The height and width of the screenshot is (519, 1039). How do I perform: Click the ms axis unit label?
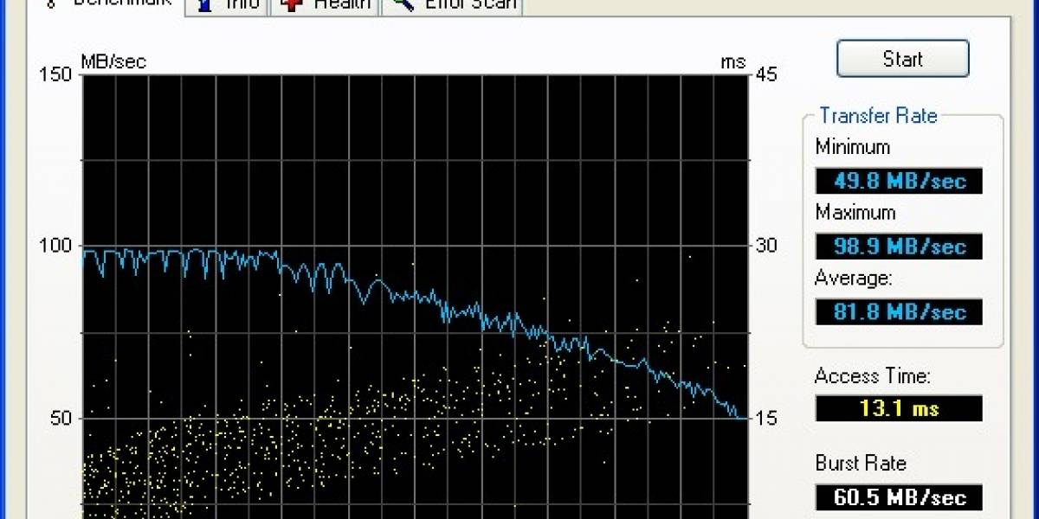732,61
